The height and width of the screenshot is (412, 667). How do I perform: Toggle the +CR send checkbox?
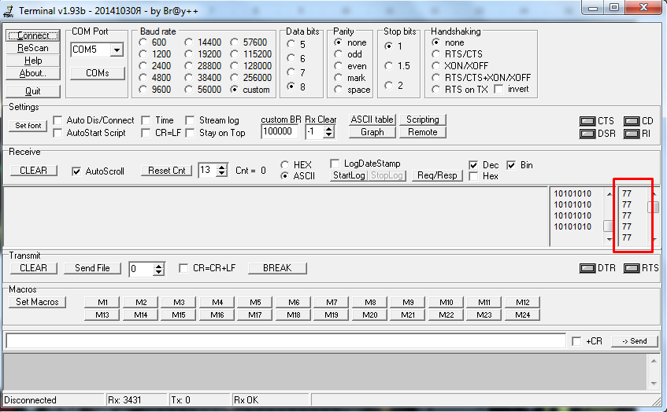click(x=576, y=341)
